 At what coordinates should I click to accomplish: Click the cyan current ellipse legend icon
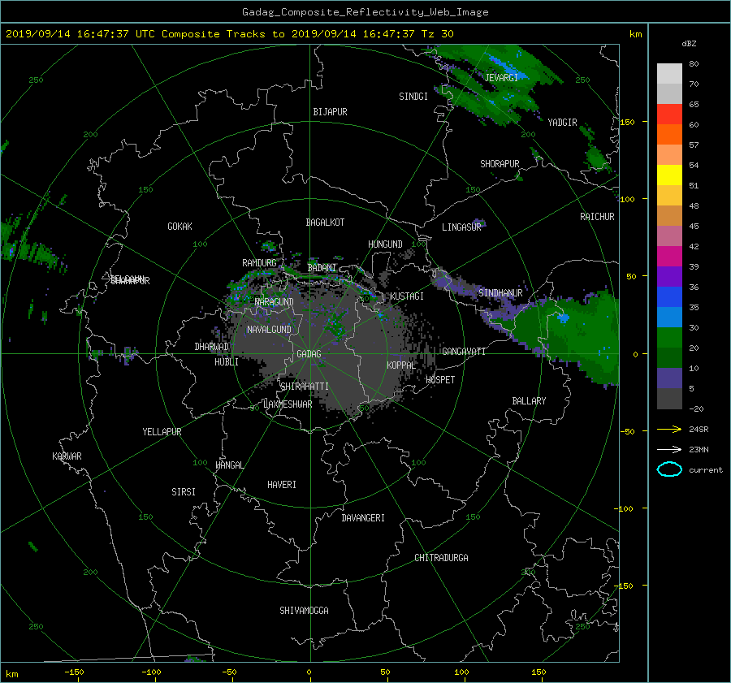669,469
